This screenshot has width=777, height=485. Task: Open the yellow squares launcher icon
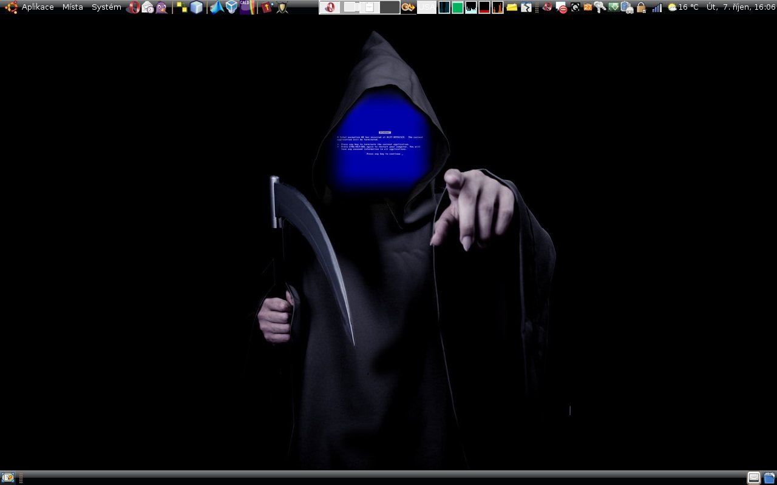[x=182, y=7]
